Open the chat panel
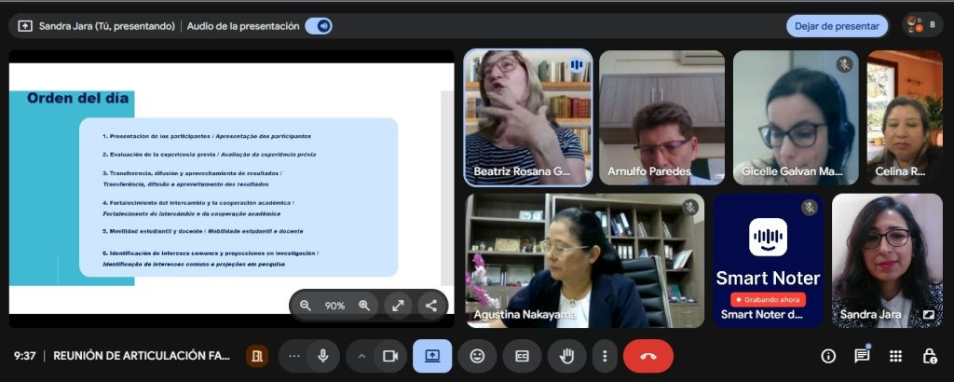This screenshot has width=954, height=382. [x=862, y=356]
